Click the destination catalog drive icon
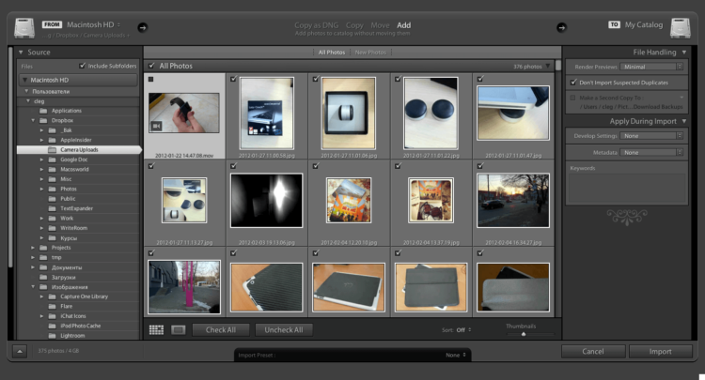705x380 pixels. [681, 28]
